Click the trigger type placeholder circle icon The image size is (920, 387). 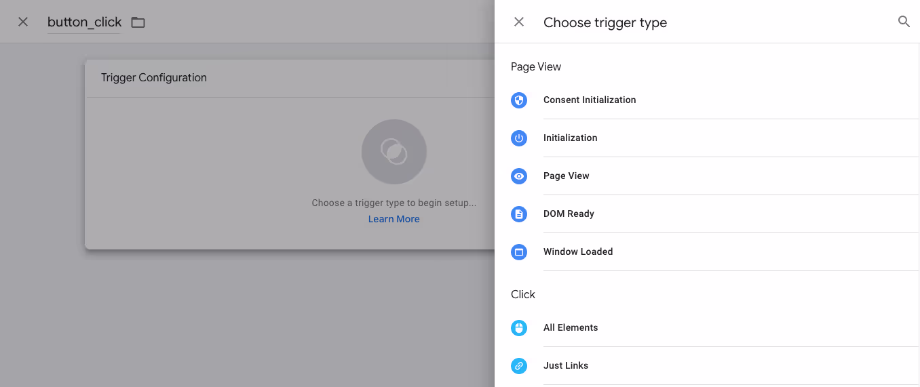(394, 152)
